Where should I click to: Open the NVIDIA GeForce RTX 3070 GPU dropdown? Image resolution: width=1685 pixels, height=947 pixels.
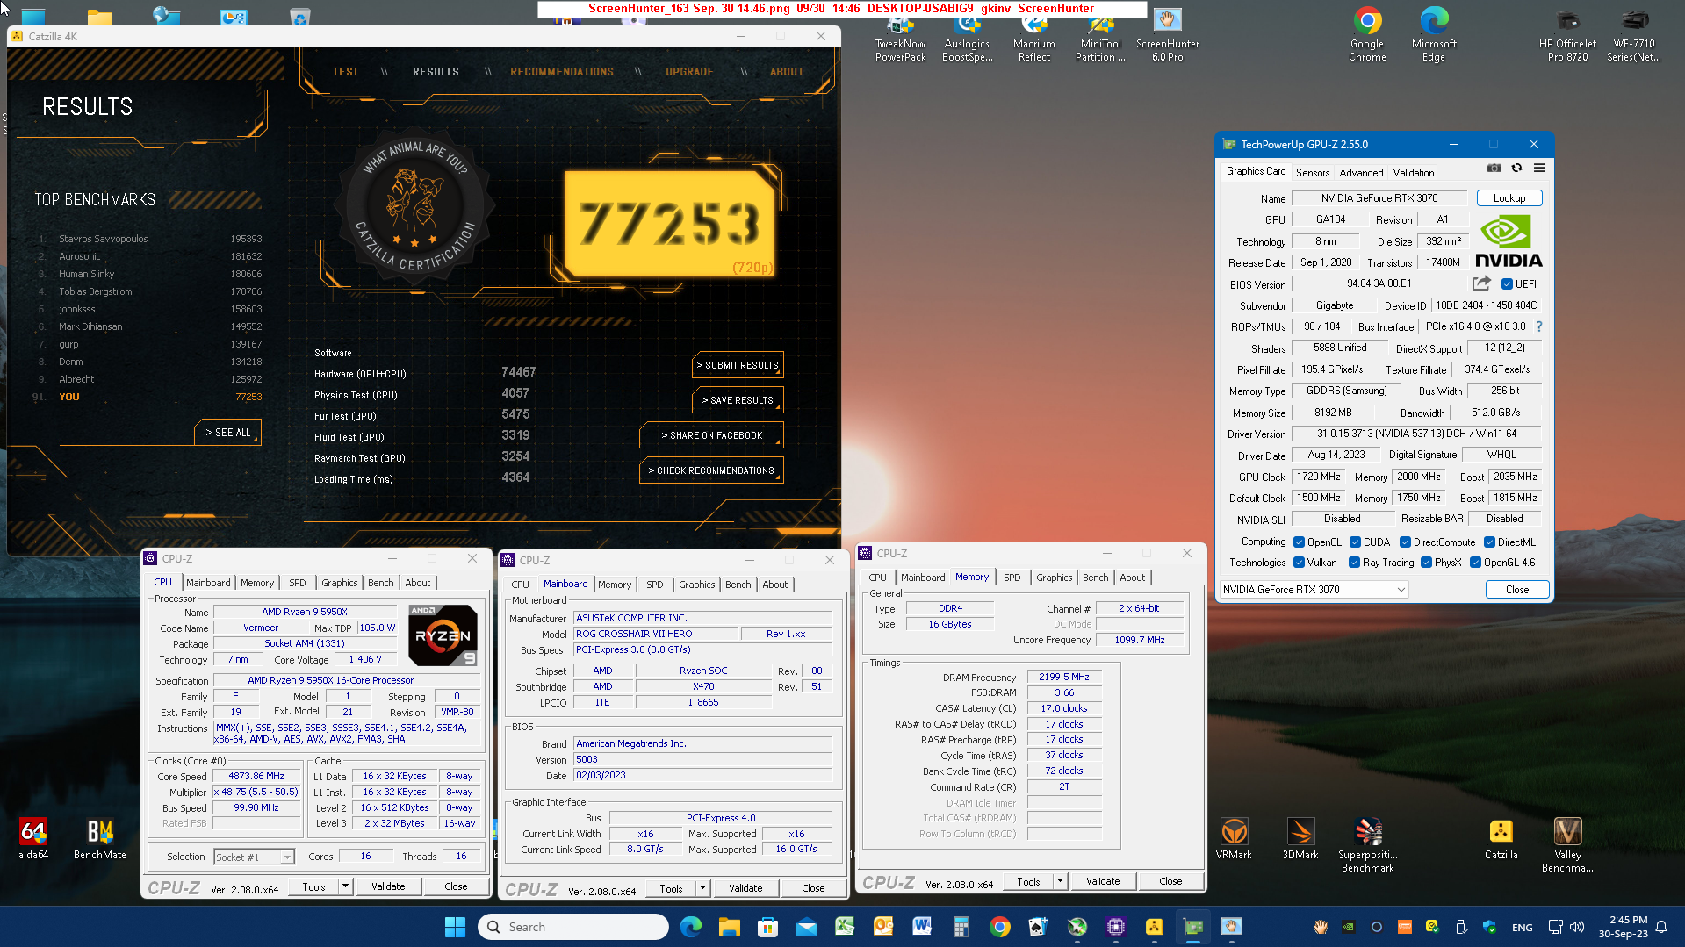(x=1314, y=590)
